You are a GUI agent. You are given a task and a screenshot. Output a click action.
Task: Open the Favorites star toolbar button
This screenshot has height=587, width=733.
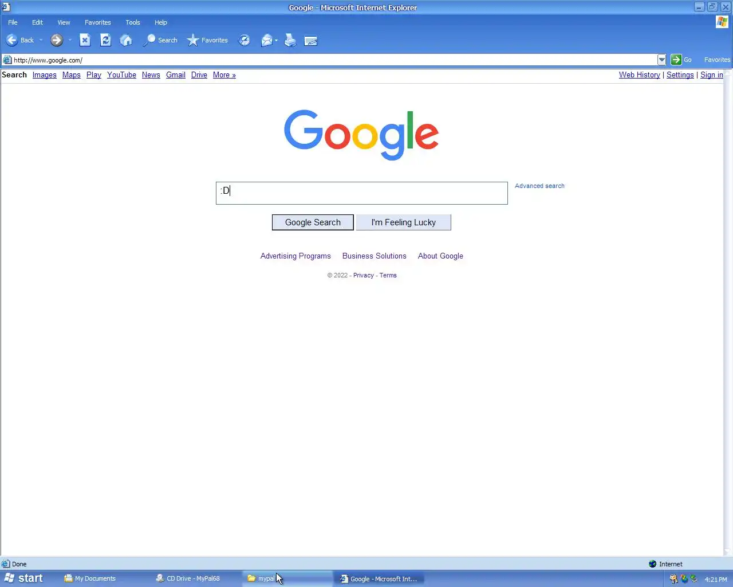(x=207, y=40)
